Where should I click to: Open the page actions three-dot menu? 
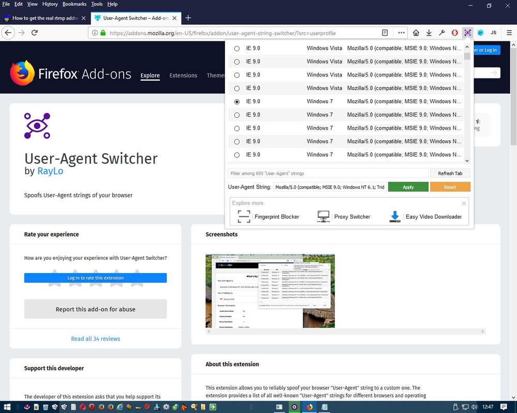point(401,33)
